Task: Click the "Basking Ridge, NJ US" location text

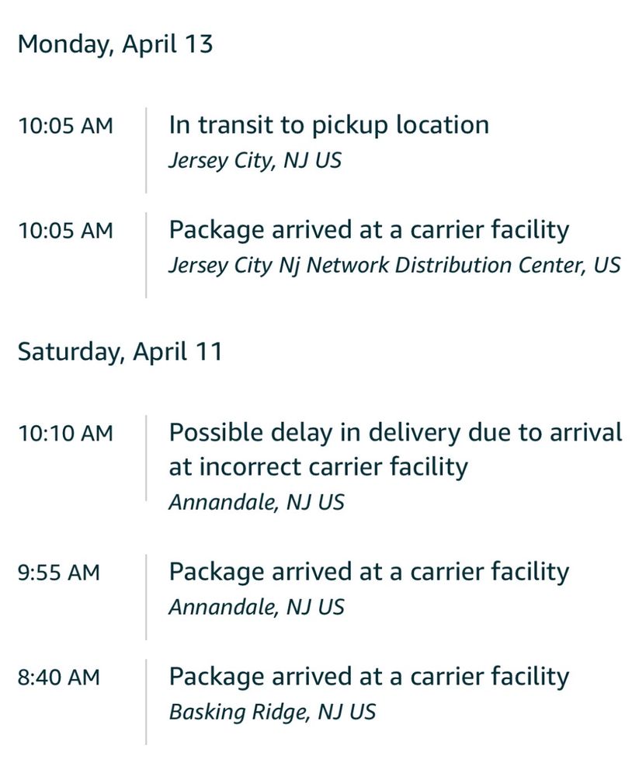Action: coord(272,712)
